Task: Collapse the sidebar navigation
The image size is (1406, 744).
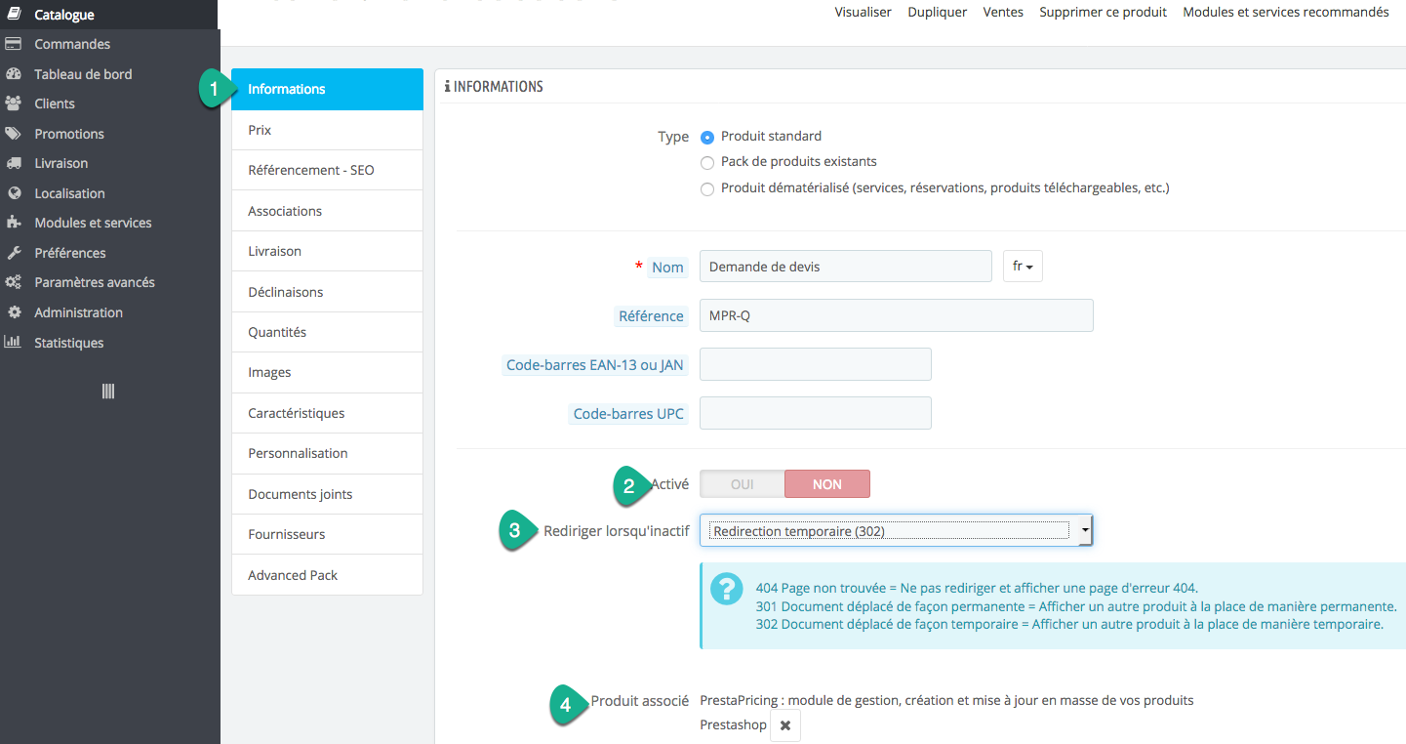Action: pyautogui.click(x=108, y=391)
